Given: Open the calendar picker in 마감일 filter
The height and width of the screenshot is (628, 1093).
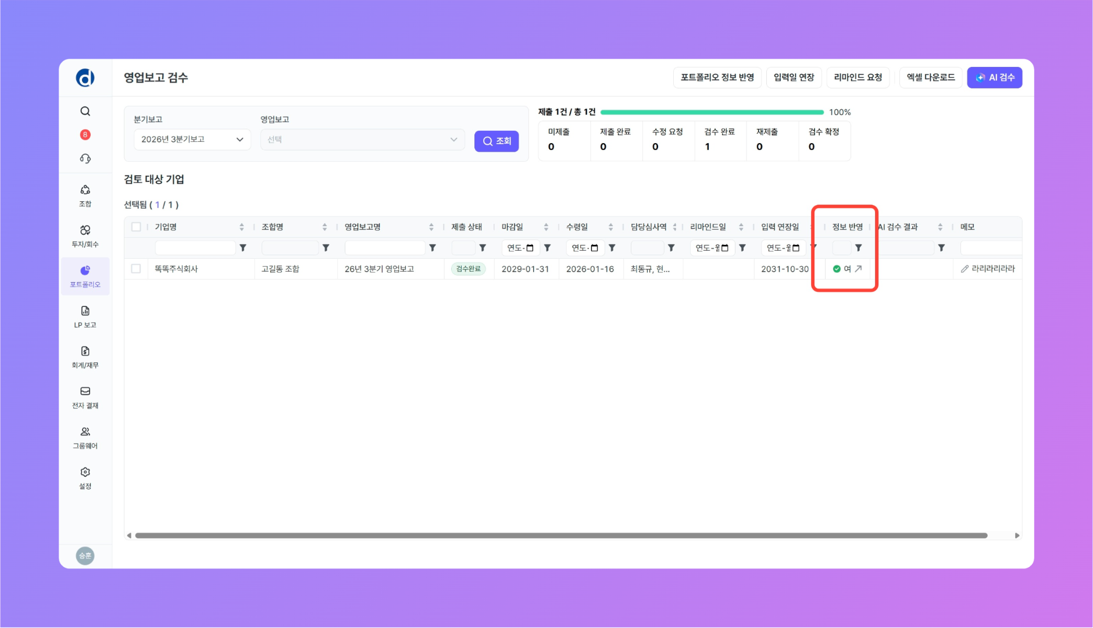Looking at the screenshot, I should click(530, 248).
